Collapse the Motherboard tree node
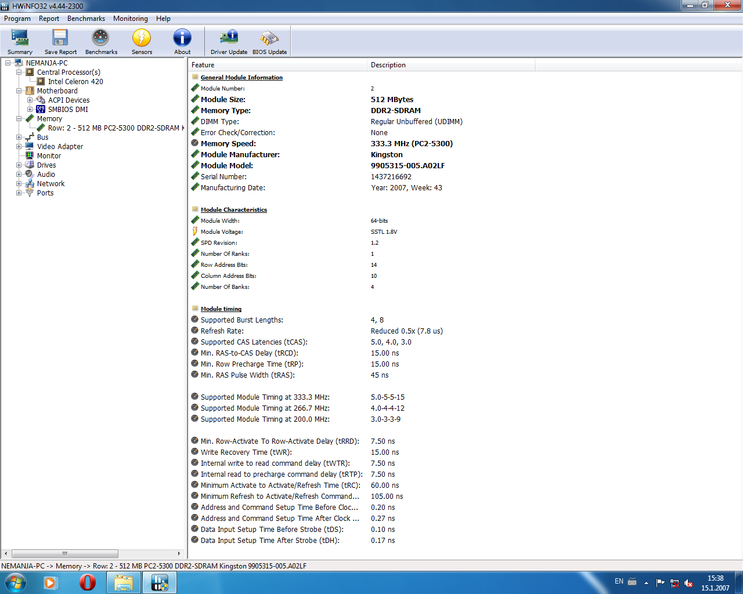Image resolution: width=743 pixels, height=594 pixels. pyautogui.click(x=19, y=90)
